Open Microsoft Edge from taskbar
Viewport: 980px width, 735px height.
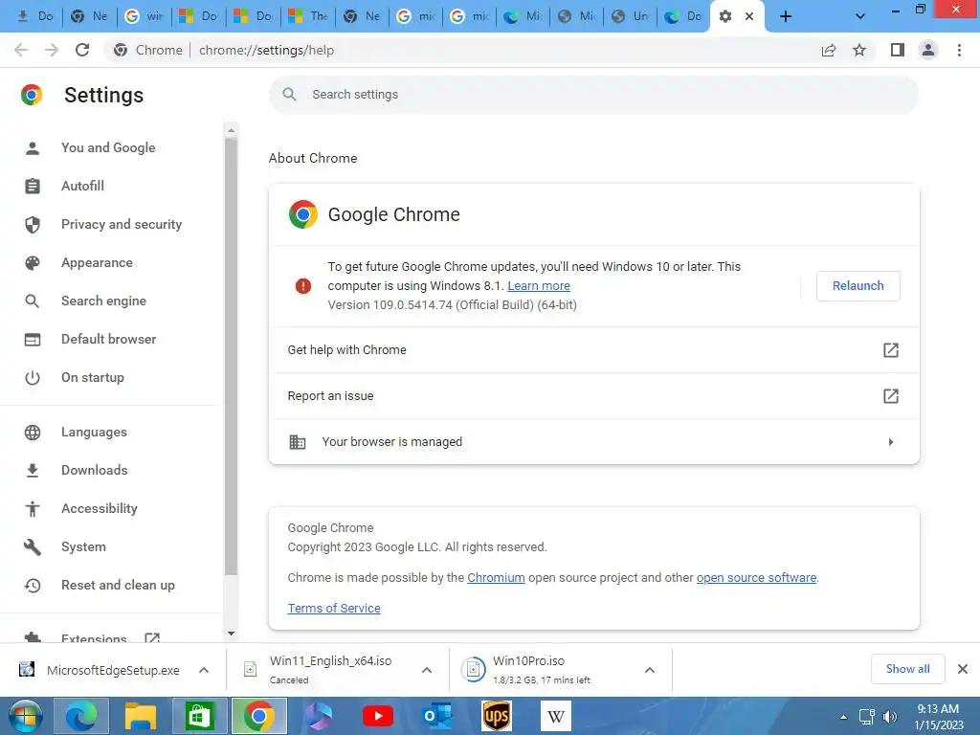(x=81, y=716)
